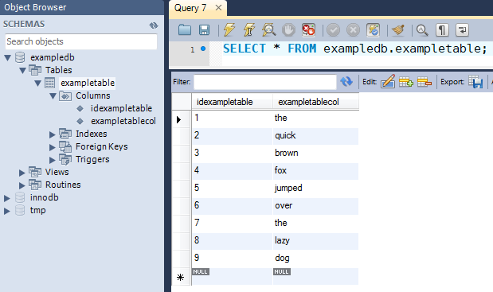
Task: Click the tmp database icon
Action: click(x=20, y=210)
